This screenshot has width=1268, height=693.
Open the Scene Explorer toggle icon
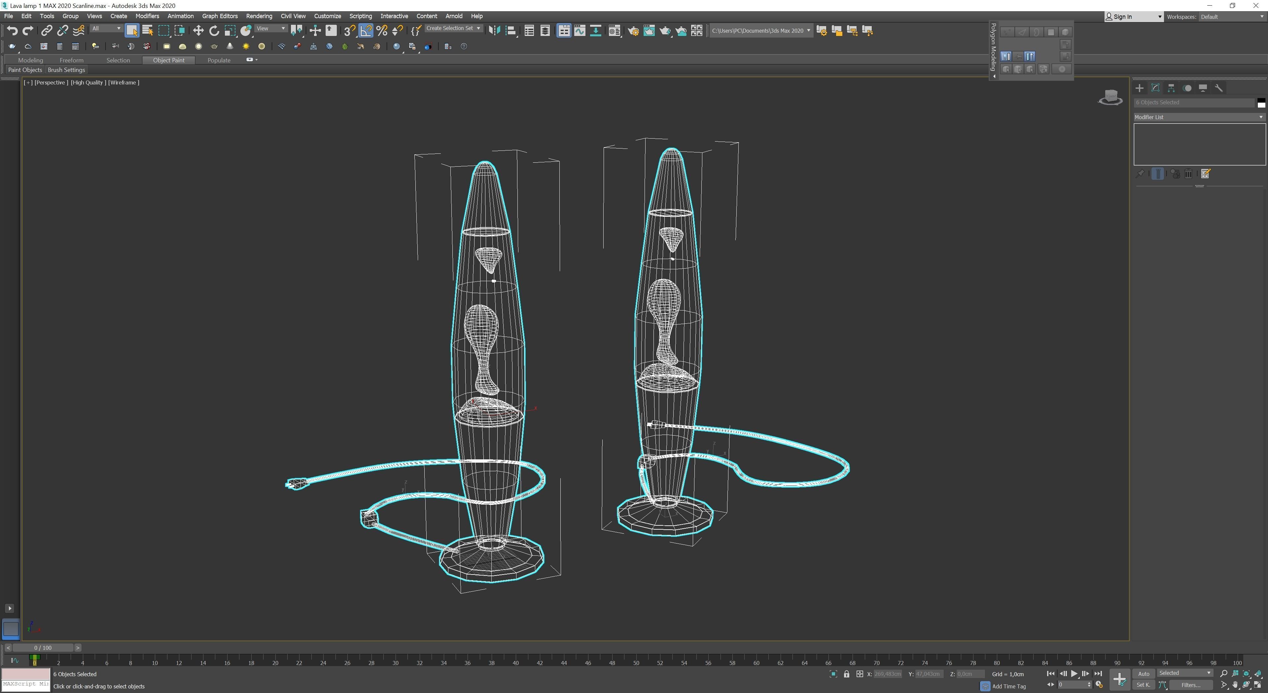click(529, 31)
